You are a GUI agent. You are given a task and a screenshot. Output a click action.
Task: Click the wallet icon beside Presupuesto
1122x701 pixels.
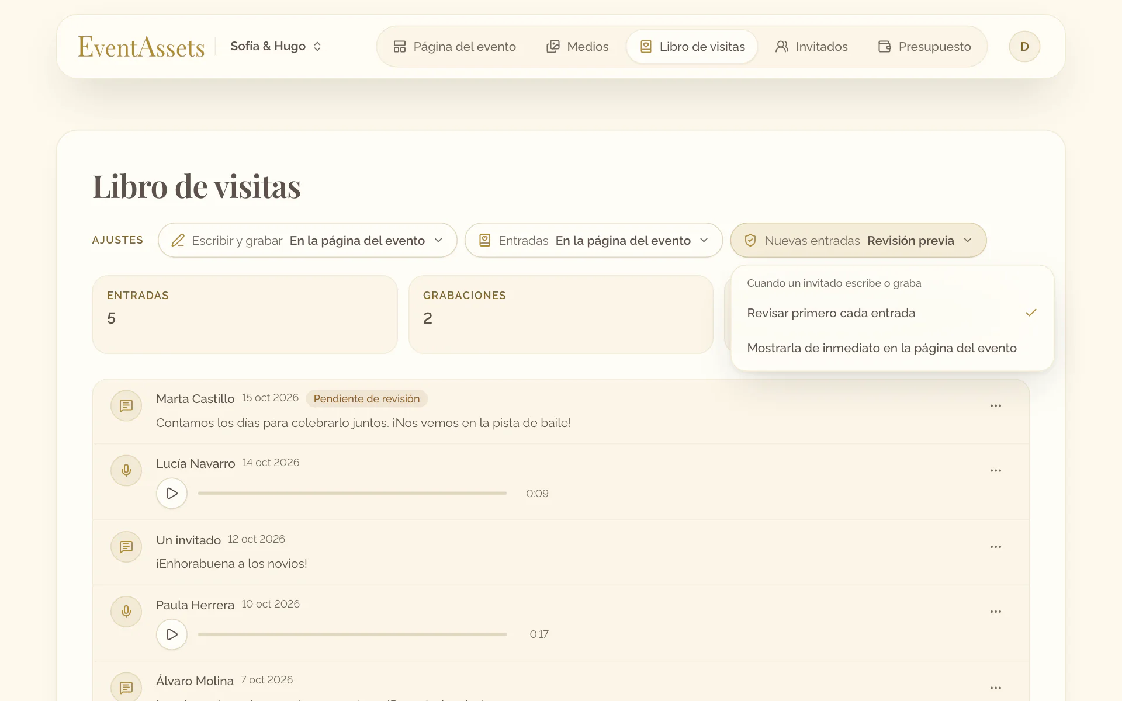pyautogui.click(x=885, y=47)
